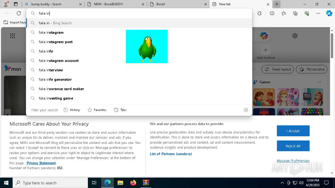Close the bonzy buddy - Search tab

80,4
